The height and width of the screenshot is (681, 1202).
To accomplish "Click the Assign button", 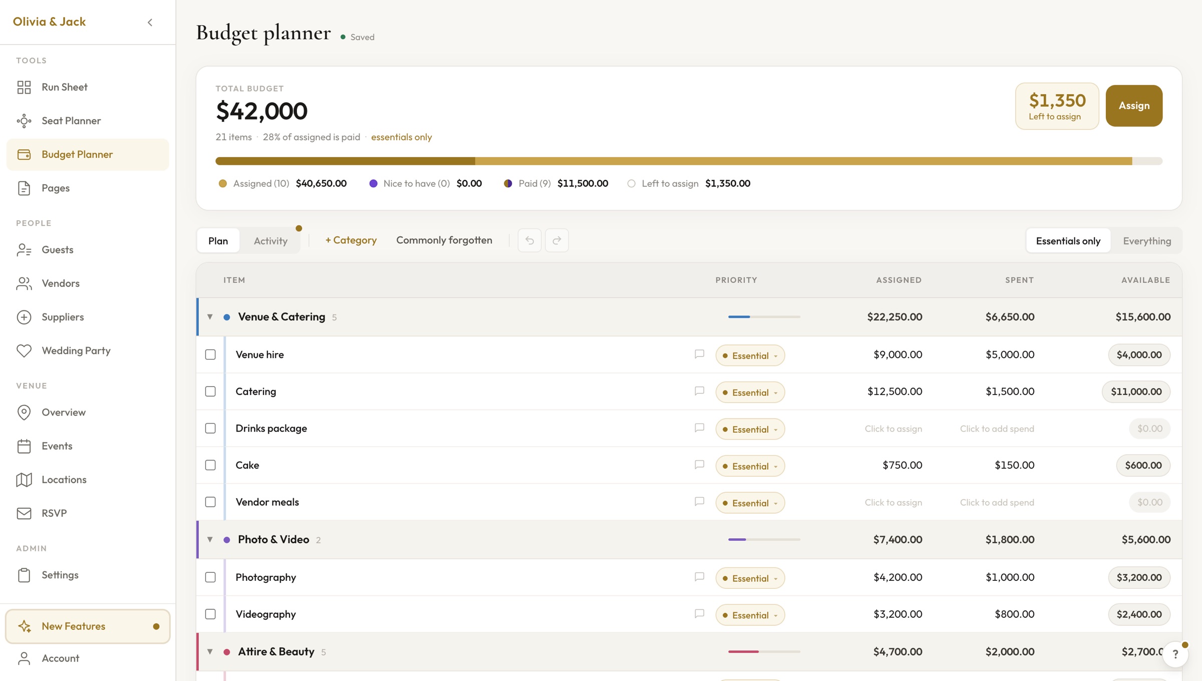I will coord(1134,106).
